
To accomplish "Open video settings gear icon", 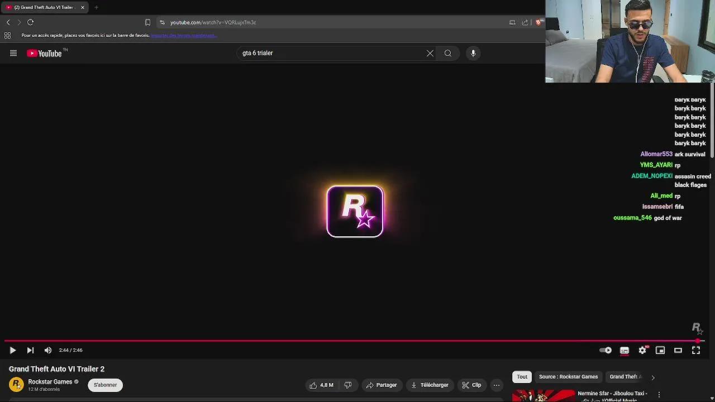I will click(x=642, y=350).
